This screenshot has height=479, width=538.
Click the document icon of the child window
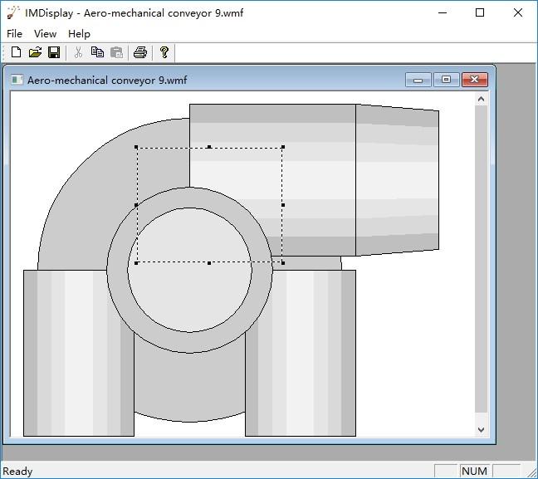click(x=17, y=80)
